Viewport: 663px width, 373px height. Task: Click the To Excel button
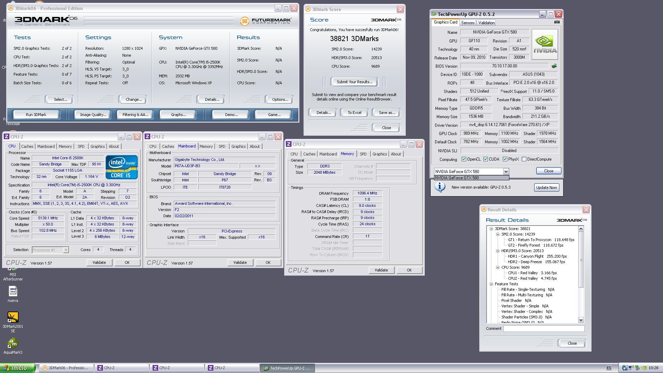(x=354, y=113)
